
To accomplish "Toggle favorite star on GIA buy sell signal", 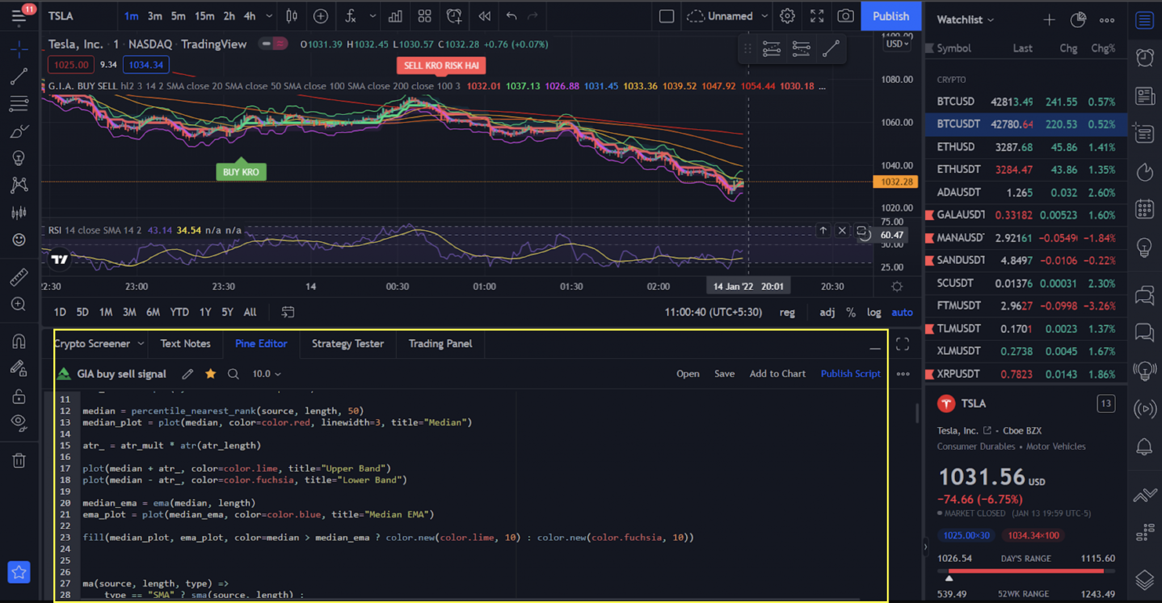I will [x=210, y=373].
